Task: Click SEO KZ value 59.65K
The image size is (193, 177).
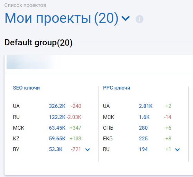Action: point(57,139)
